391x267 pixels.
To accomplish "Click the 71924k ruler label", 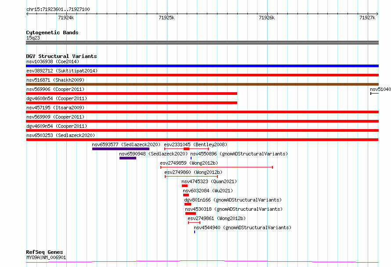I will click(66, 18).
